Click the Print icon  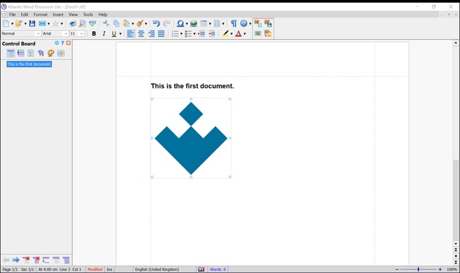72,23
